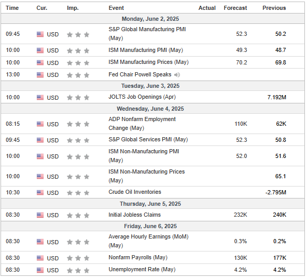The width and height of the screenshot is (307, 278).
Task: Click the importance stars for Fed Chair Powell Speaks
Action: (x=78, y=75)
